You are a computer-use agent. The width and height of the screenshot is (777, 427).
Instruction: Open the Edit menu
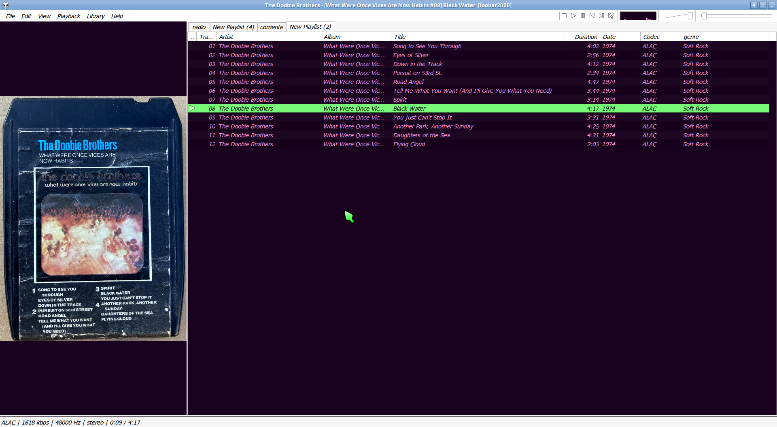(x=26, y=16)
